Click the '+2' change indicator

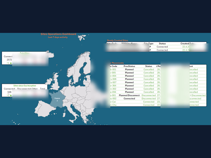tap(9, 95)
